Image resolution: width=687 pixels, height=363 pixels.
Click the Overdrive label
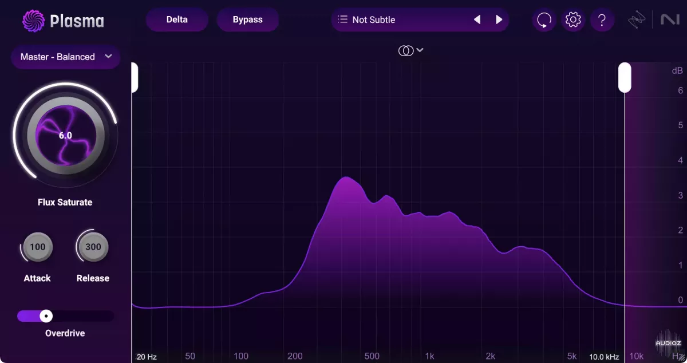[65, 333]
